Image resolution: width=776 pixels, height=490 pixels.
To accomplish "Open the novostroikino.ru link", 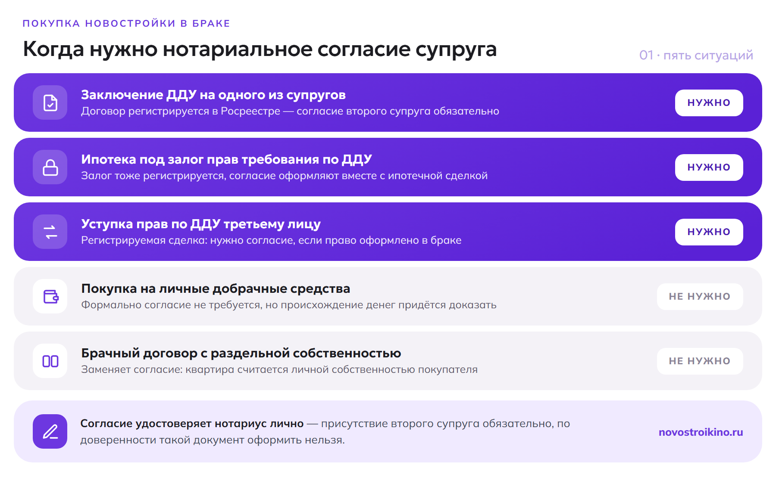I will pos(701,432).
